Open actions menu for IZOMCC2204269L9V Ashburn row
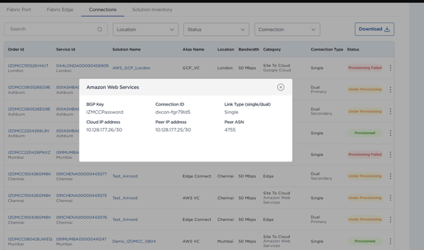424x250 pixels. [390, 133]
